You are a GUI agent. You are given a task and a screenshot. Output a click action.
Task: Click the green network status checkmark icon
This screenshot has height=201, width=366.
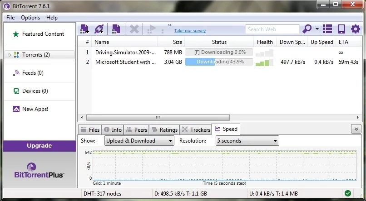347,194
